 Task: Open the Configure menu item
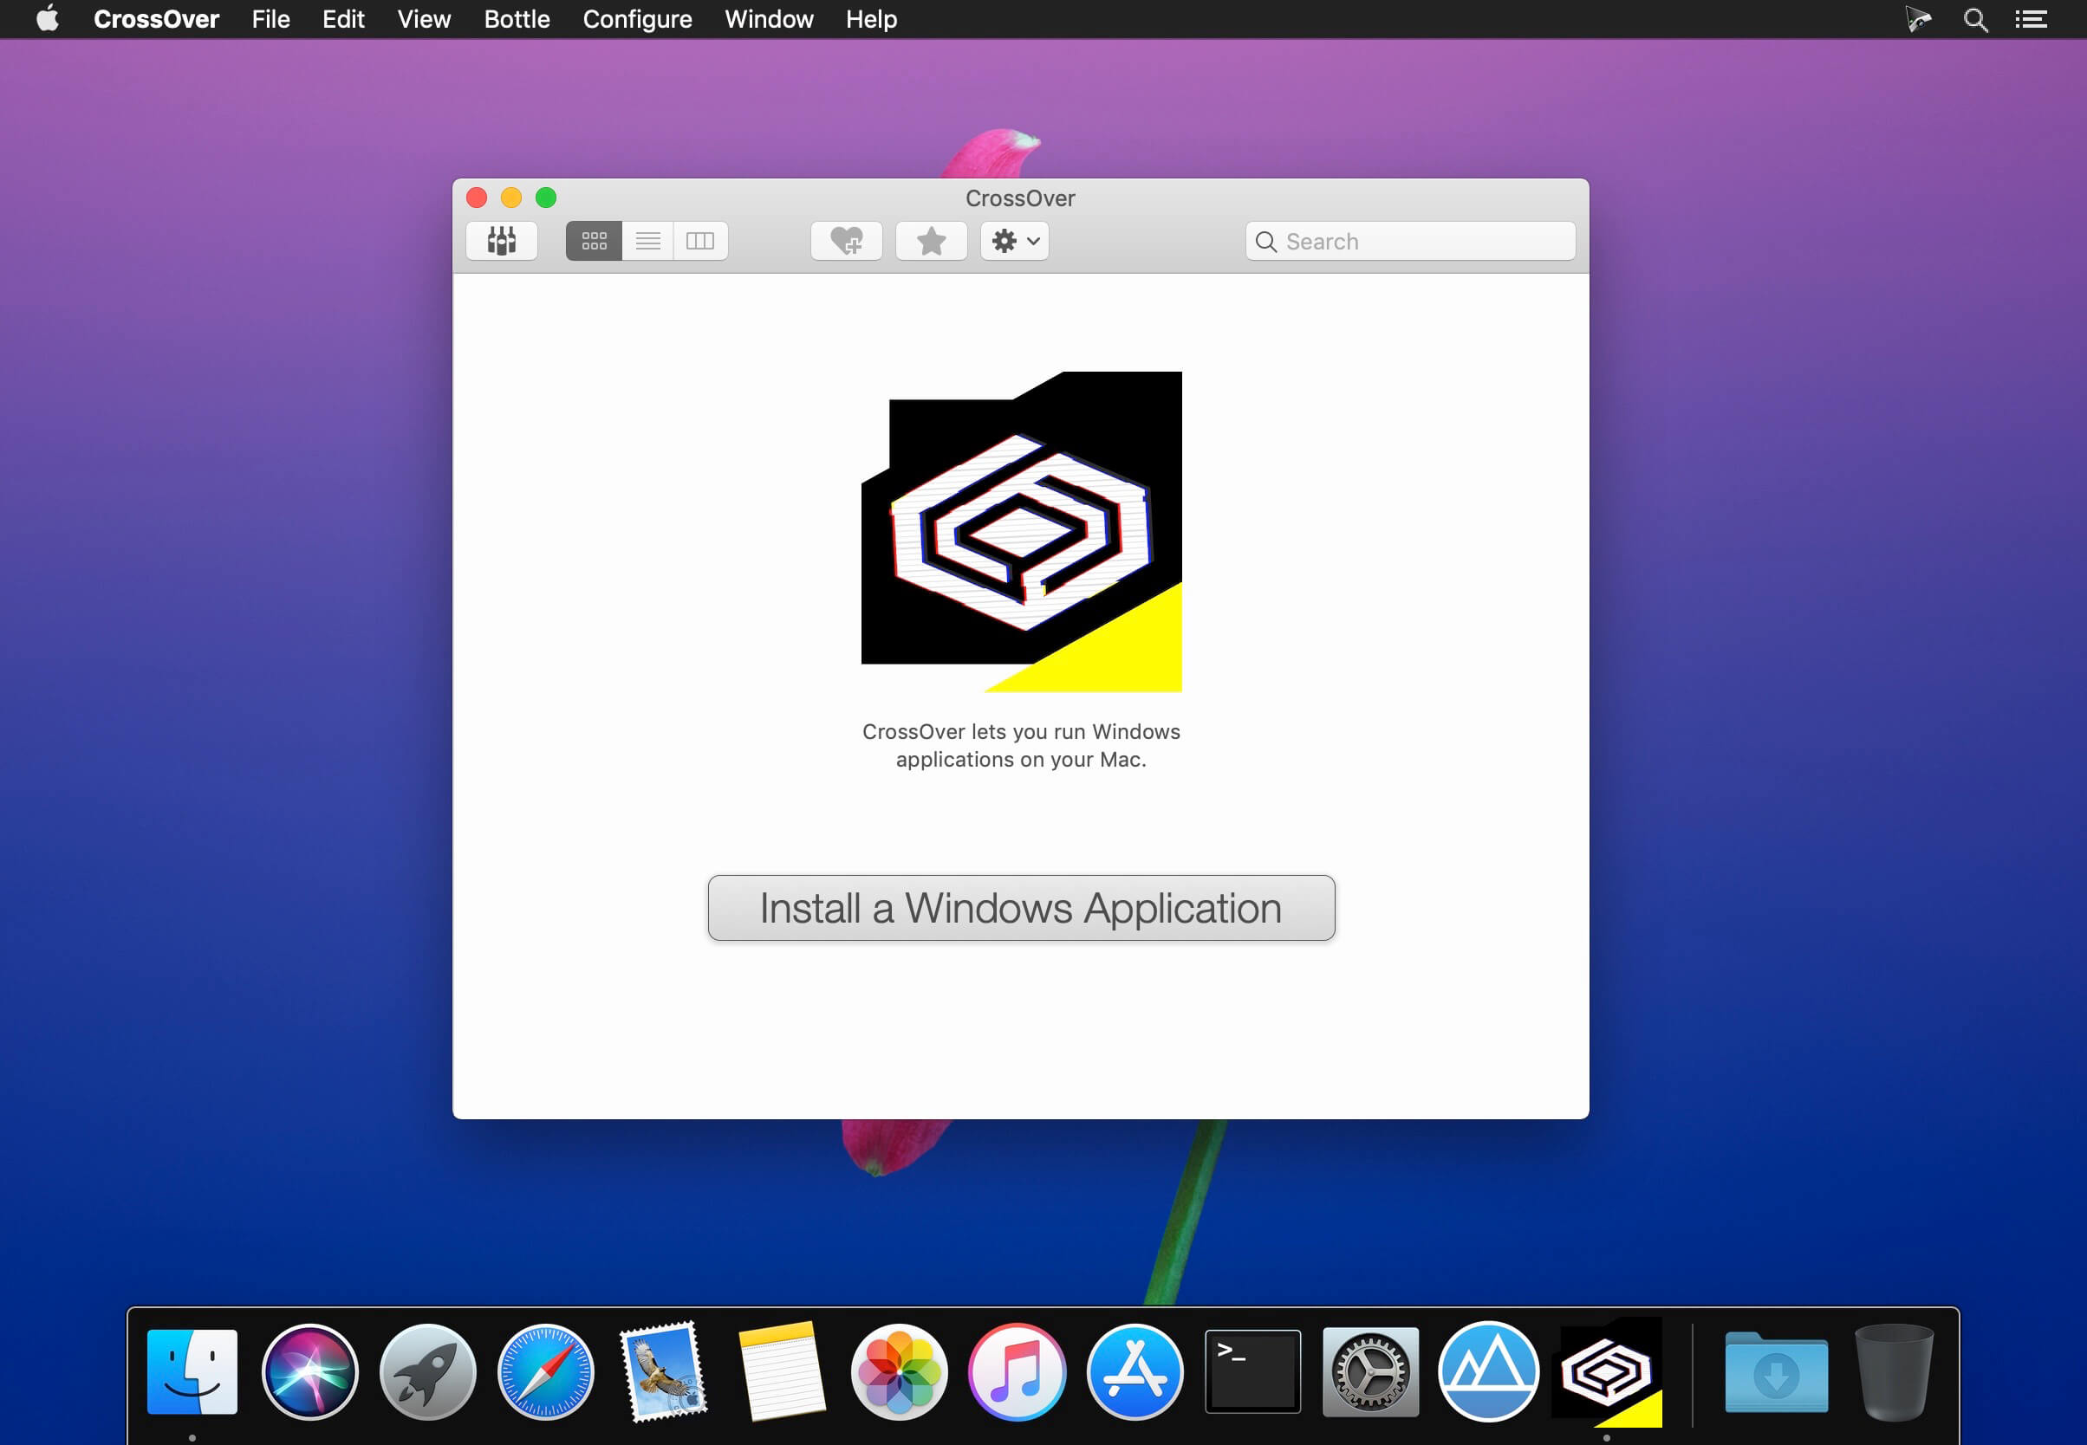pos(636,19)
